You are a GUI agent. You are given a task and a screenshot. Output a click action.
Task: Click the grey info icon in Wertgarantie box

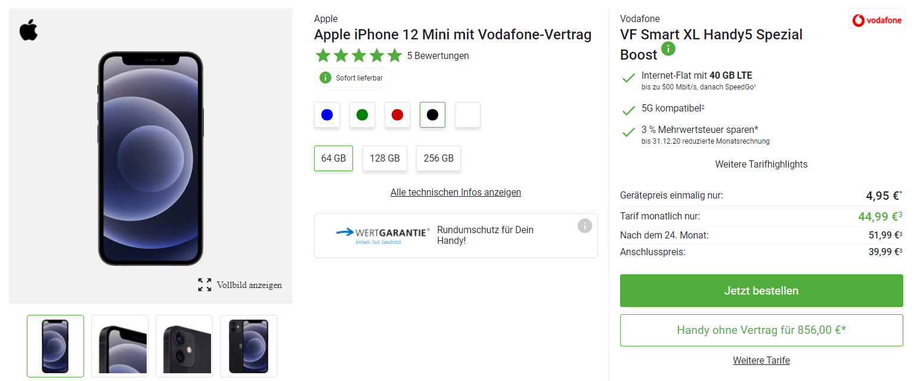tap(584, 225)
